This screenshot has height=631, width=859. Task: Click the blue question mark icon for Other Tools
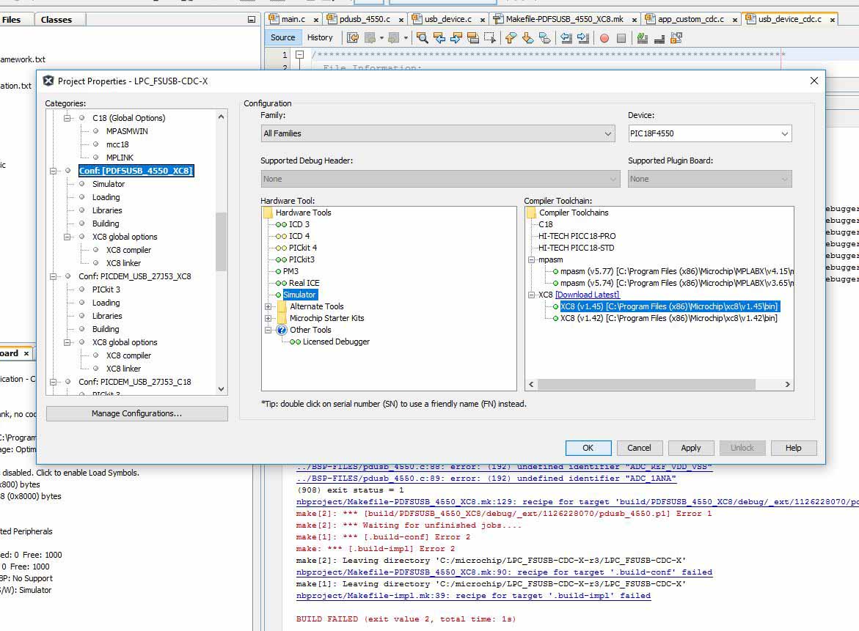click(282, 330)
